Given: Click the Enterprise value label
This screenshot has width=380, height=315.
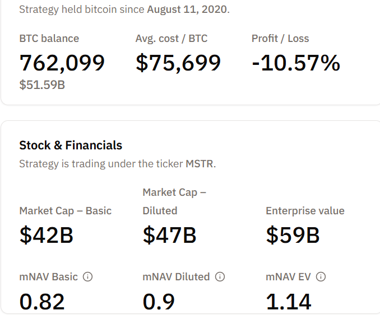Looking at the screenshot, I should click(305, 211).
